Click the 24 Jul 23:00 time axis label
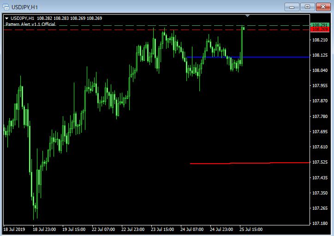The width and height of the screenshot is (334, 236). 221,230
